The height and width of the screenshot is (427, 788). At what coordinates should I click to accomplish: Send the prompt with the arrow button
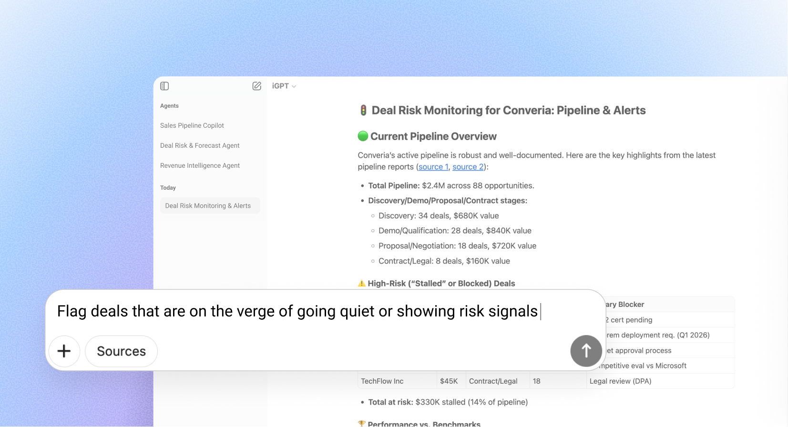pyautogui.click(x=586, y=351)
